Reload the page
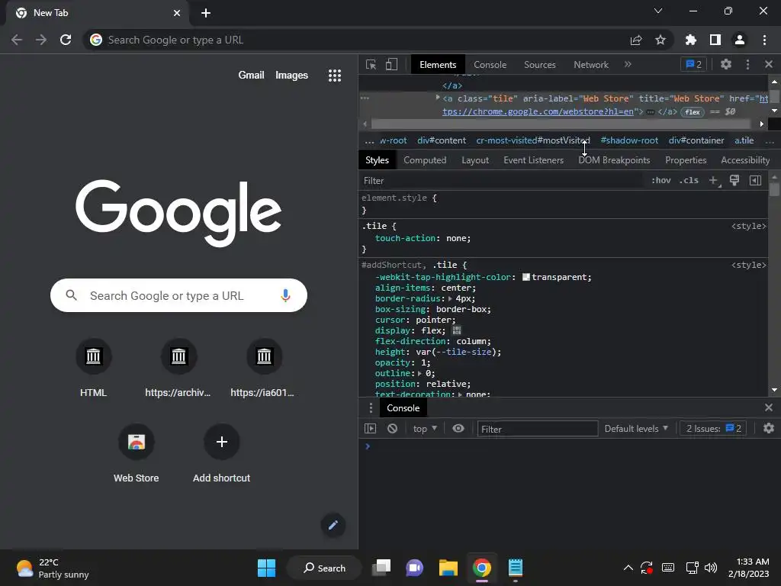 (x=66, y=40)
